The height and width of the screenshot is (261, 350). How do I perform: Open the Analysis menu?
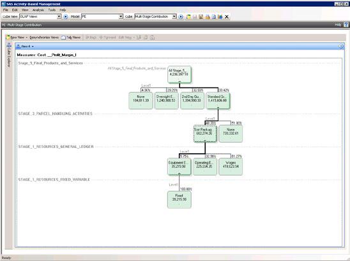coord(38,10)
